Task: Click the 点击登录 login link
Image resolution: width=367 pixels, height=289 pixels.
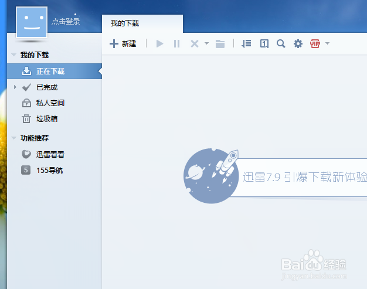Action: (66, 22)
